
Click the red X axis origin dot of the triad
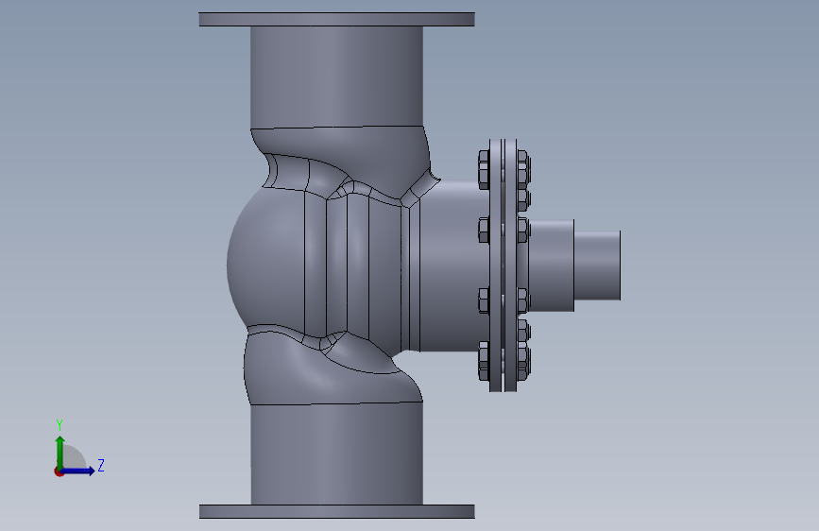tap(59, 471)
